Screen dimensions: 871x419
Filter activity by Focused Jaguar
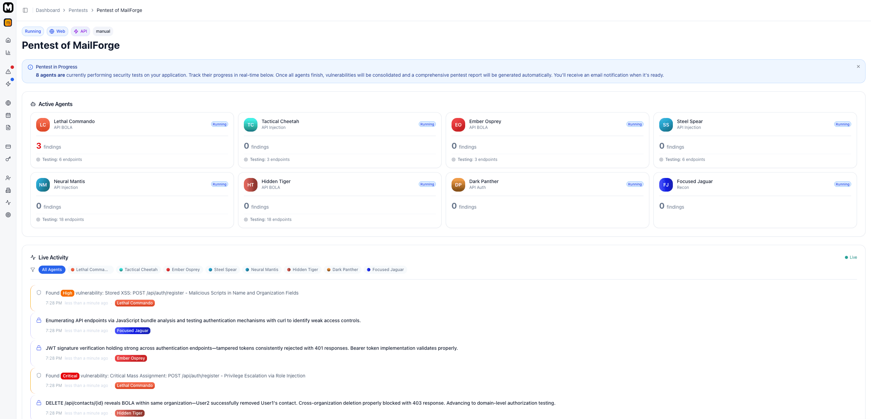tap(385, 270)
